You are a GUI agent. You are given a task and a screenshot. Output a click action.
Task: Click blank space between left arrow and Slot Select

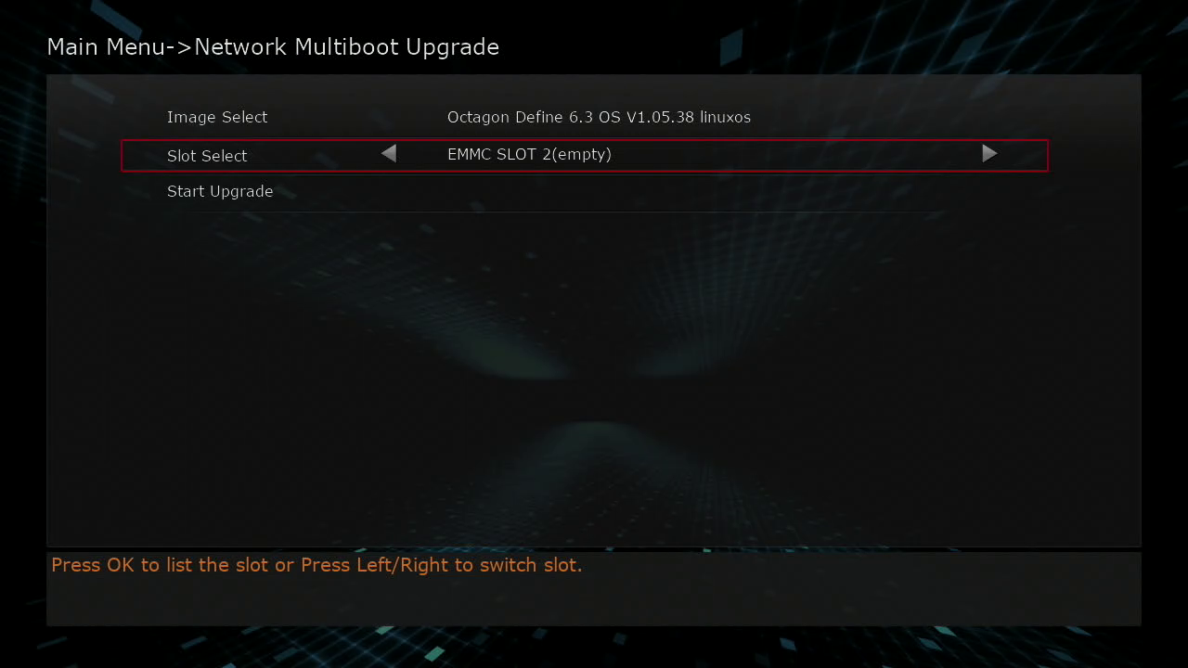tap(315, 155)
